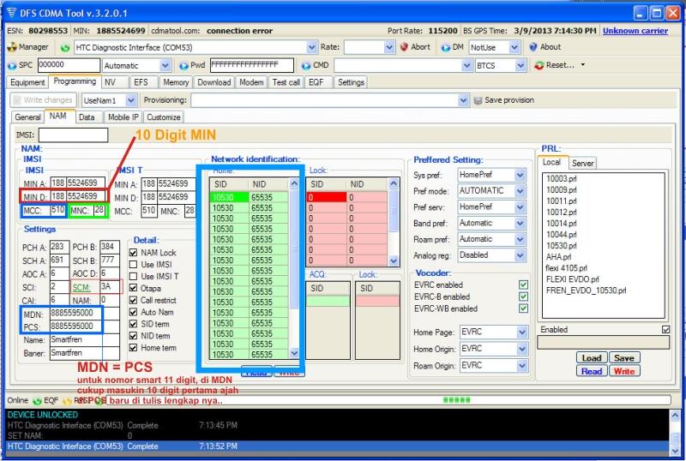Select 10530.prl in PRL list
686x461 pixels.
[x=562, y=246]
